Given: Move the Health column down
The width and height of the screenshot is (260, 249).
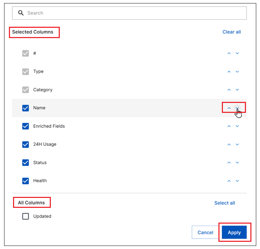Looking at the screenshot, I should click(237, 181).
